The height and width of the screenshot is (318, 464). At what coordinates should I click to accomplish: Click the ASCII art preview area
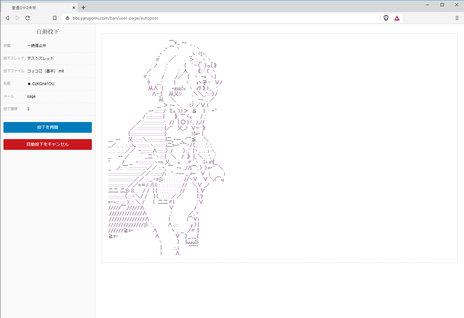pos(280,147)
